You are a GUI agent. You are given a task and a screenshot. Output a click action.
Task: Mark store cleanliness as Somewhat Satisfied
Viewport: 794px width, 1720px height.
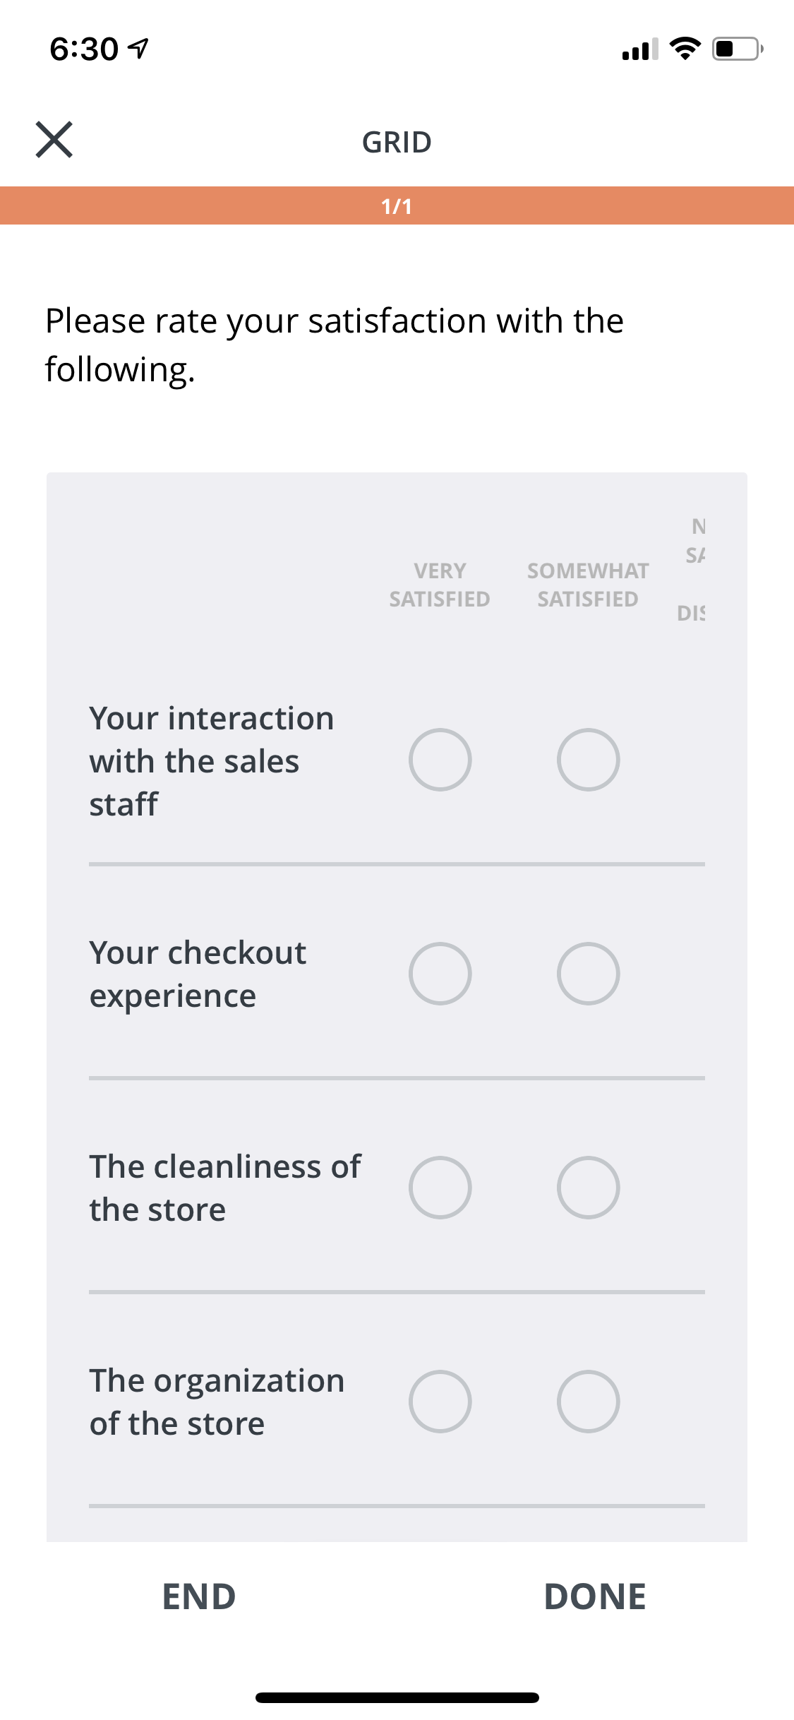588,1188
